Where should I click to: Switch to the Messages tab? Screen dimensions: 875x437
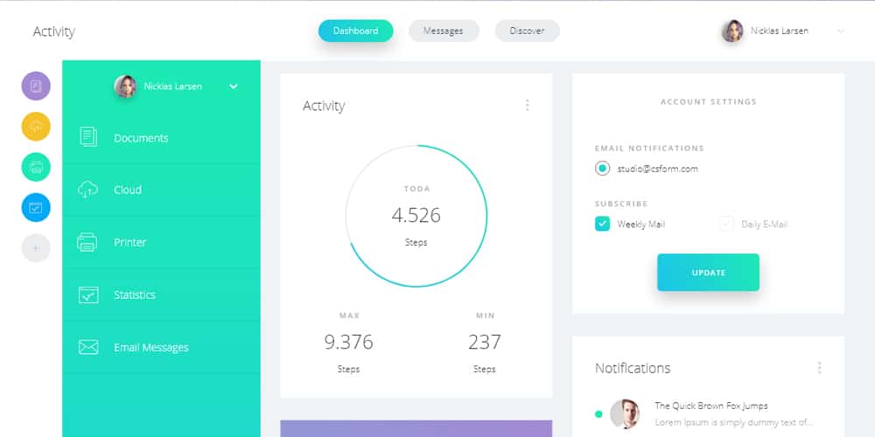tap(444, 31)
